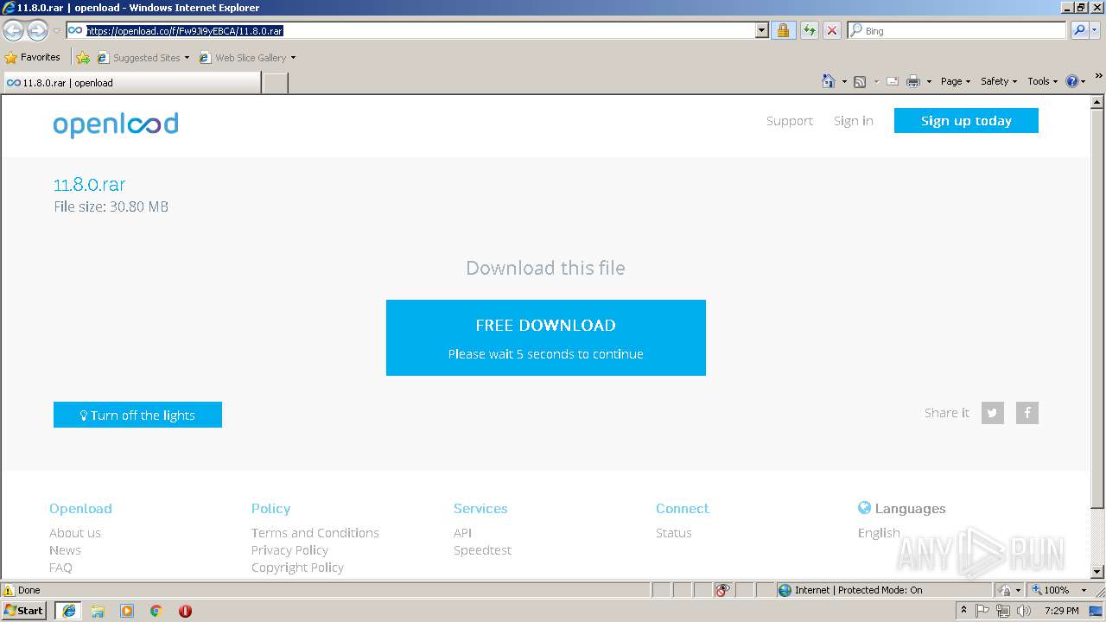Viewport: 1106px width, 622px height.
Task: Click the clock showing 7:29 PM
Action: click(x=1061, y=611)
